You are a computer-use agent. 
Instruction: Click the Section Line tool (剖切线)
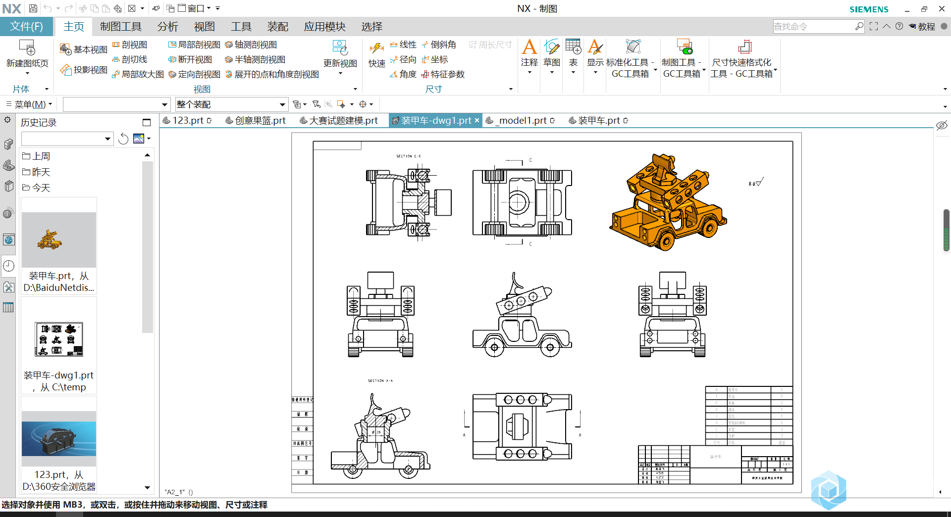point(129,59)
